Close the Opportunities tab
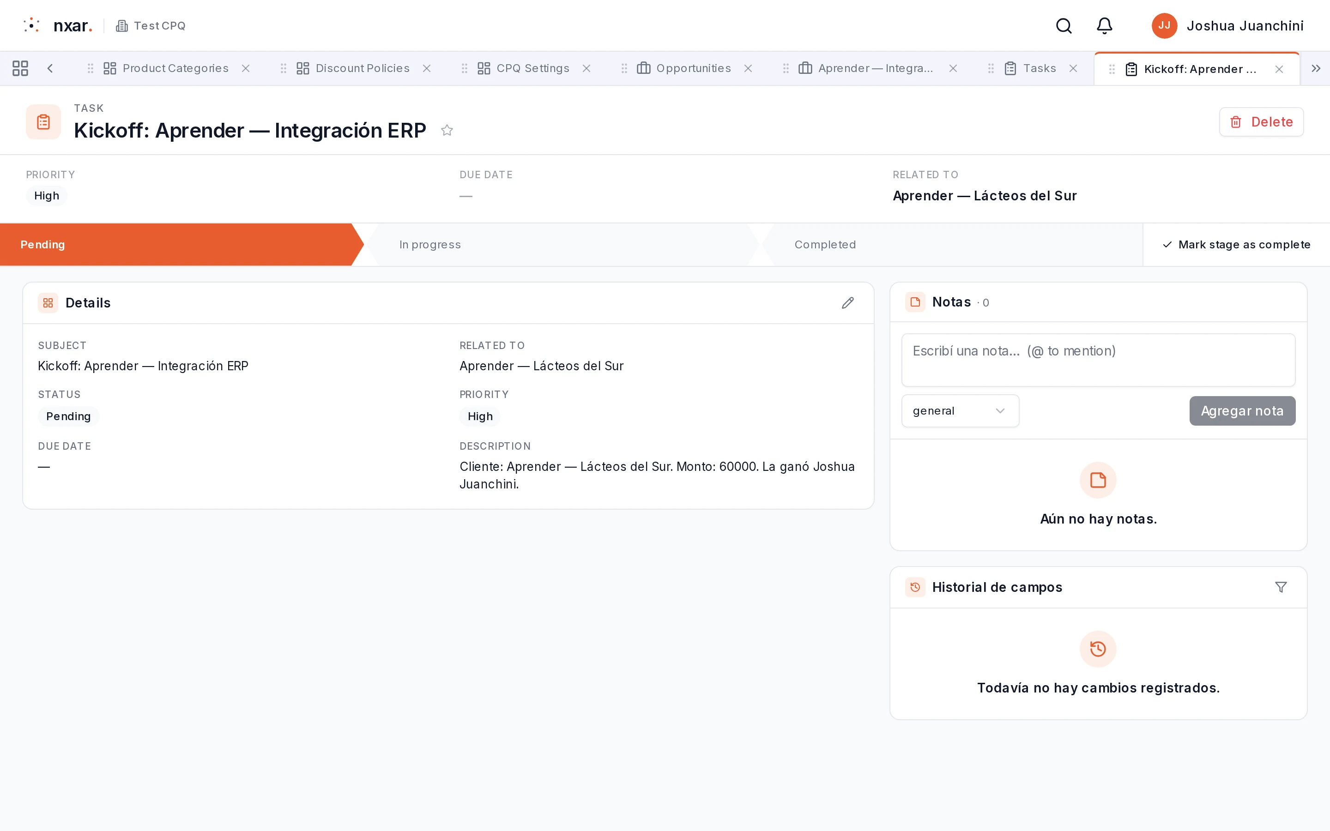The height and width of the screenshot is (831, 1330). click(x=748, y=68)
